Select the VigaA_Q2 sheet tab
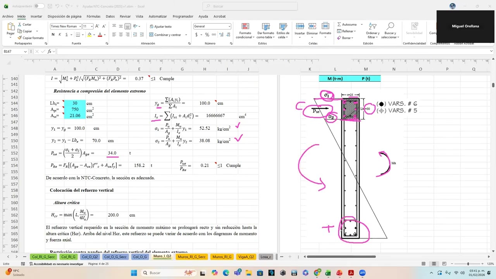 tap(246, 257)
